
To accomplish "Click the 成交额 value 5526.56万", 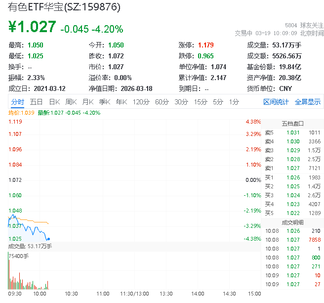I will point(287,56).
